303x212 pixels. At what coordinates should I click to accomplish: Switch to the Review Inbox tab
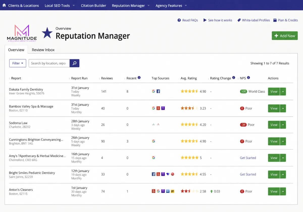point(43,50)
